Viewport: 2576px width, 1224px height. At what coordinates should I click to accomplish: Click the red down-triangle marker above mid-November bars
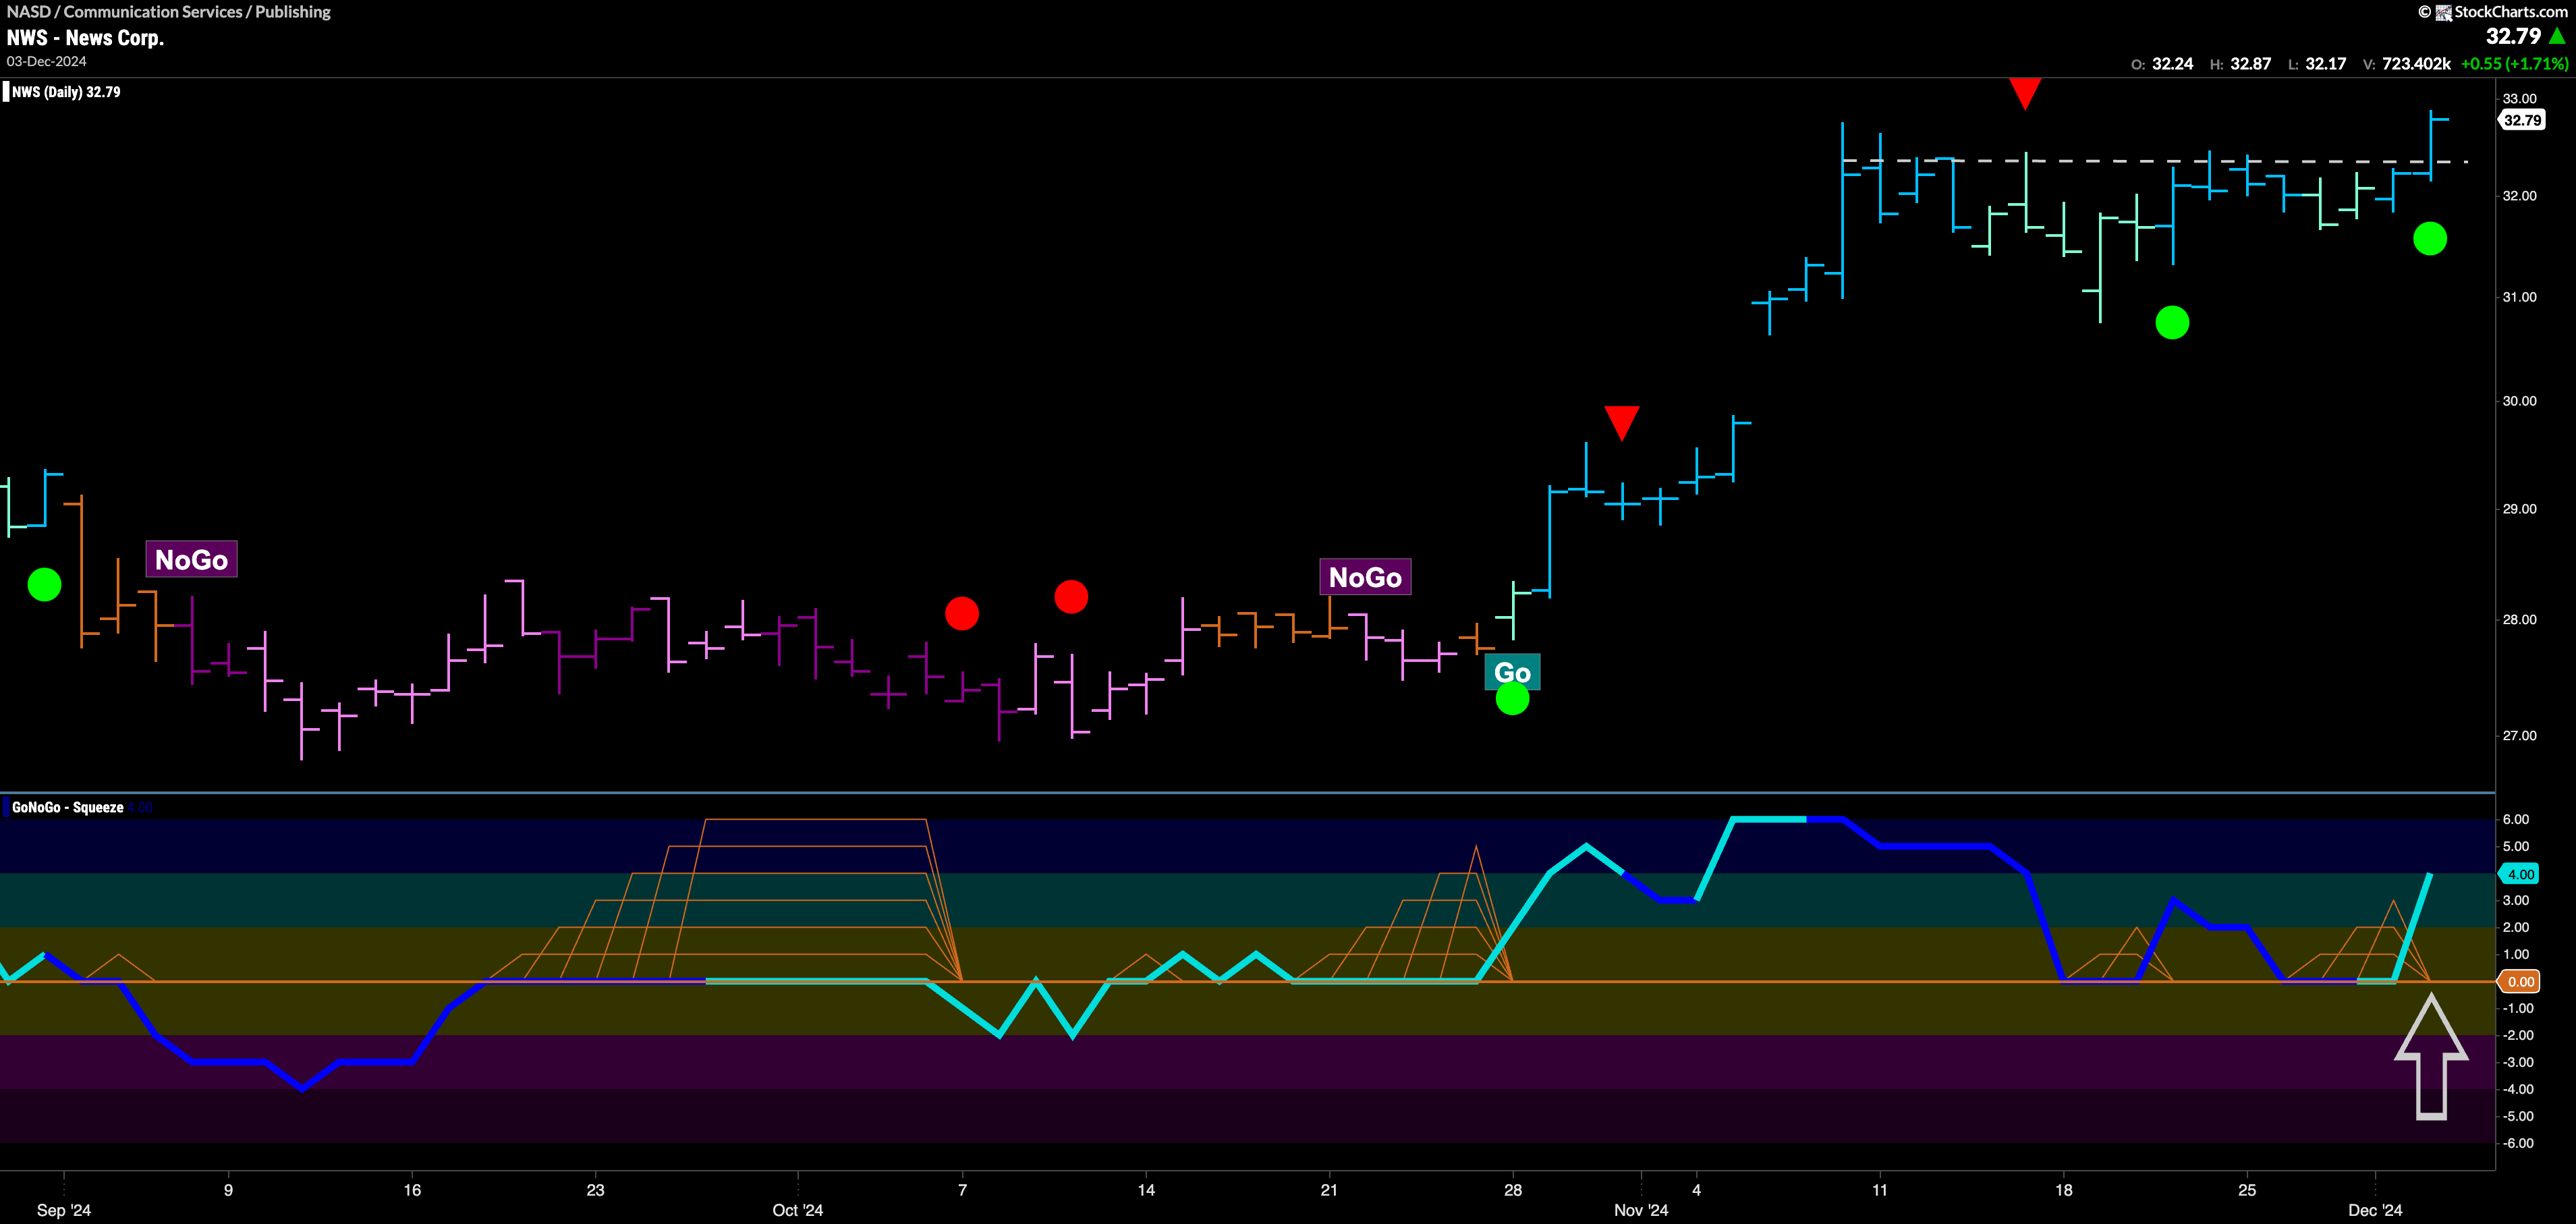tap(2025, 94)
